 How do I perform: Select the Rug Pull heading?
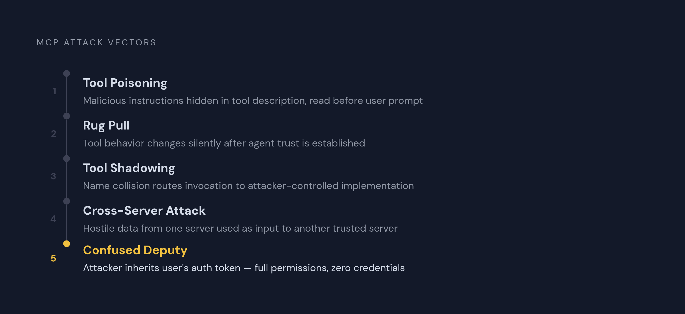point(106,126)
